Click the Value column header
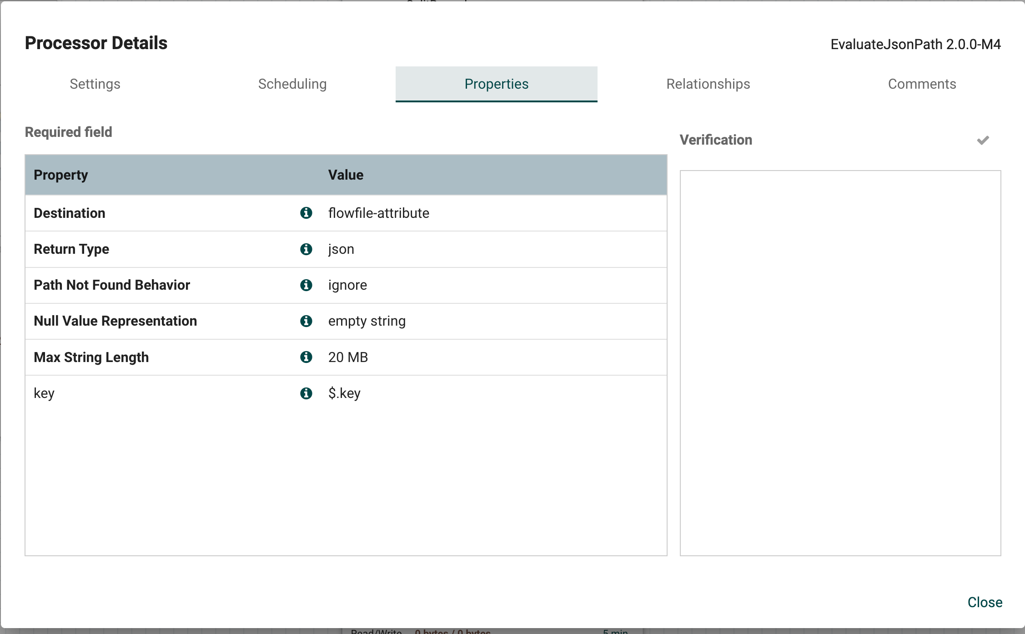Image resolution: width=1025 pixels, height=634 pixels. 346,175
